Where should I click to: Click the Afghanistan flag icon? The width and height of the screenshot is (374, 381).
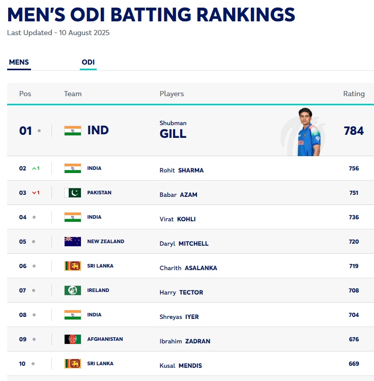pyautogui.click(x=72, y=339)
